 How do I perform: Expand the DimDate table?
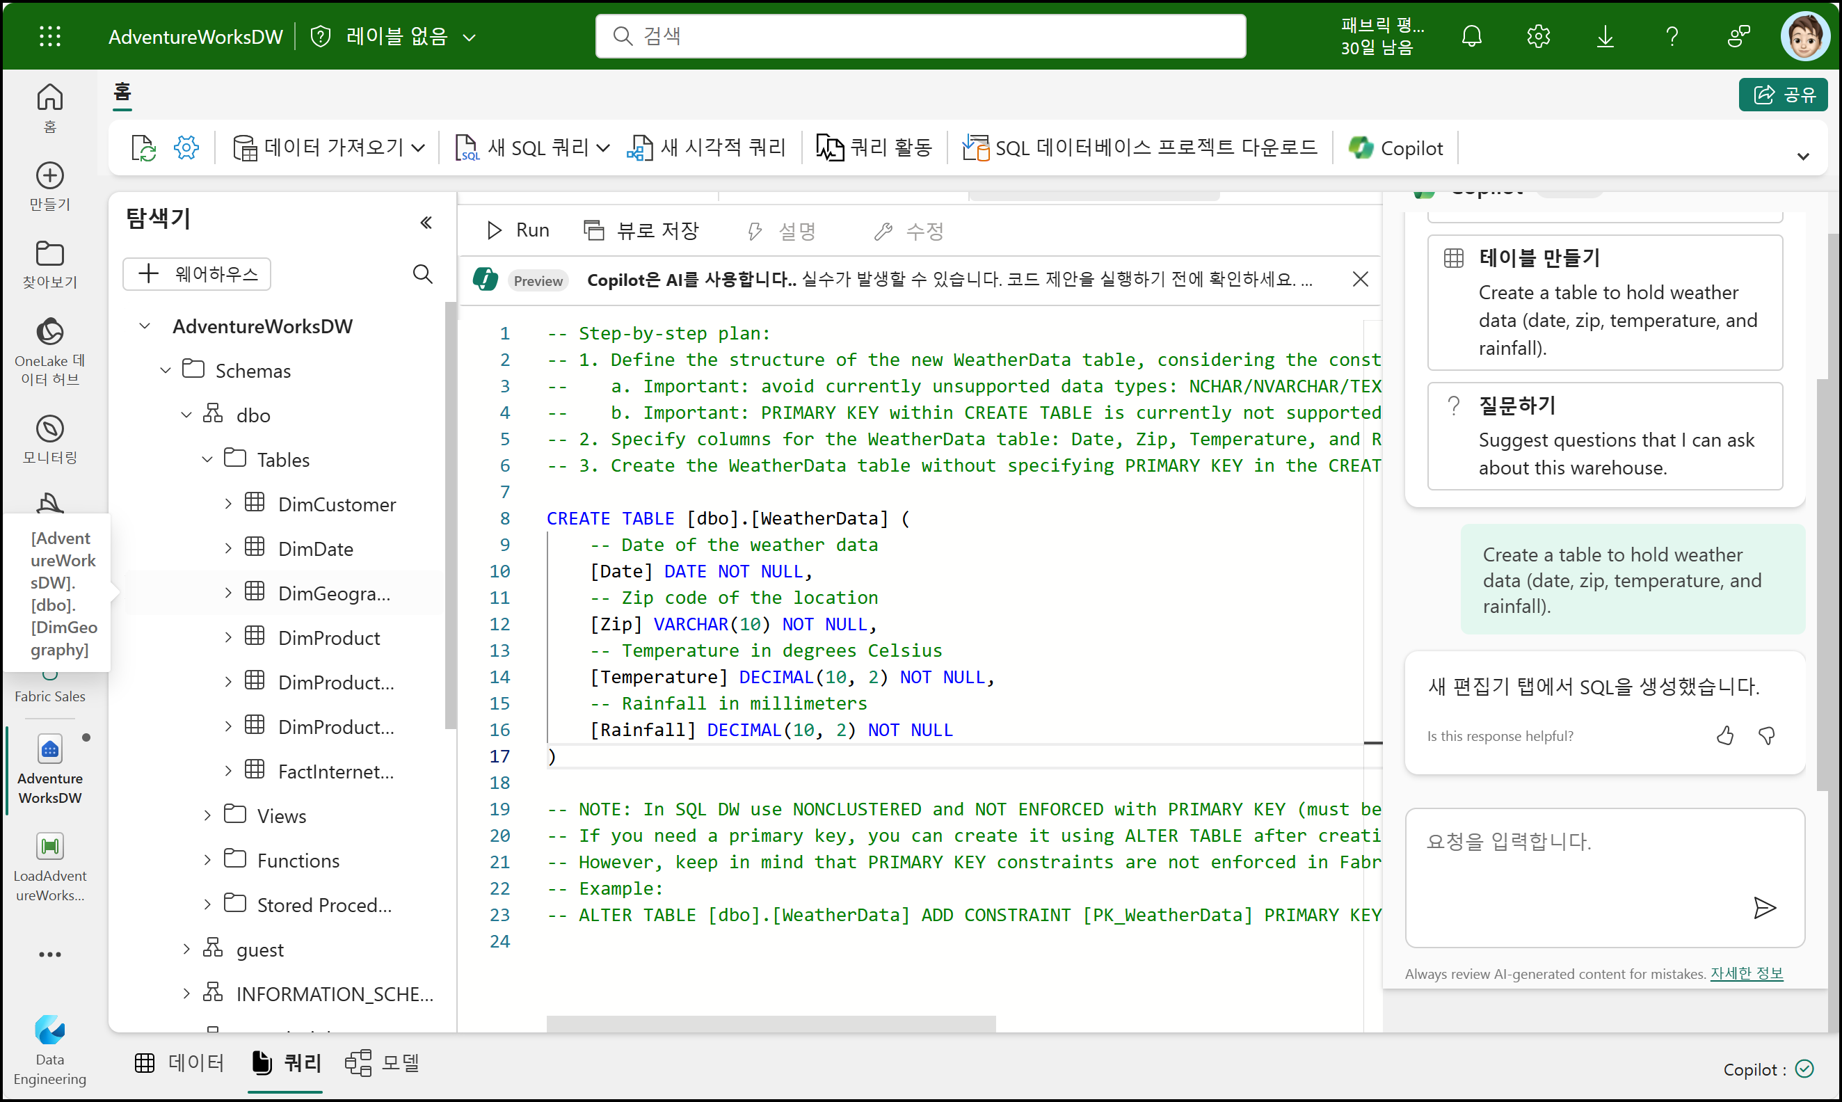[228, 549]
